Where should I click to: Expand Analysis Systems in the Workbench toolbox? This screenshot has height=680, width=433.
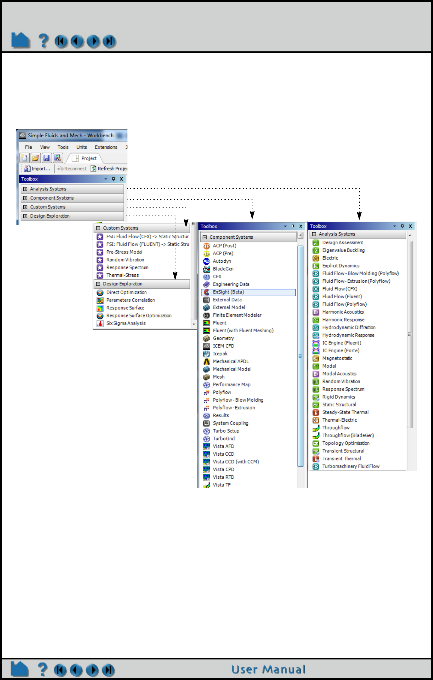click(x=25, y=189)
